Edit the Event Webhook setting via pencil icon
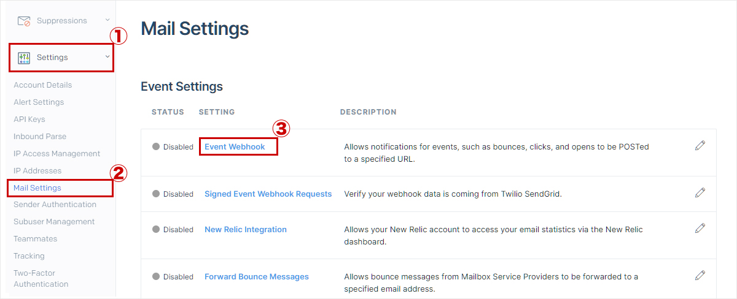This screenshot has width=737, height=299. click(700, 146)
